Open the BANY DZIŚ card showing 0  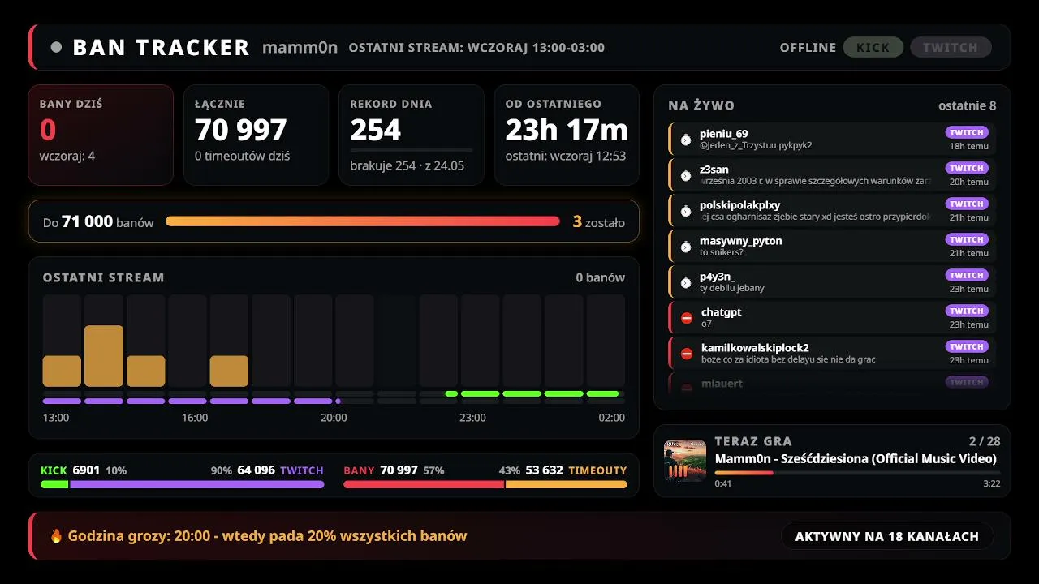pos(101,135)
